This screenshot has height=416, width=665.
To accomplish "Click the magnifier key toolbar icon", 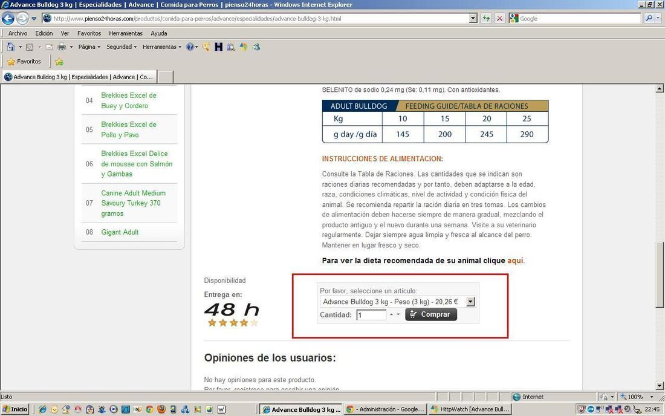I will coord(206,47).
